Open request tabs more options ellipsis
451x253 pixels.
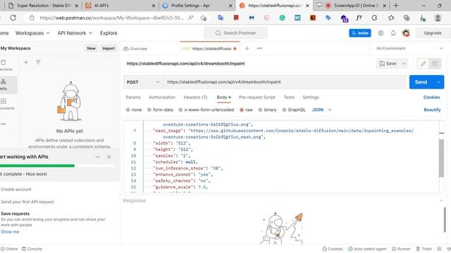coord(259,48)
